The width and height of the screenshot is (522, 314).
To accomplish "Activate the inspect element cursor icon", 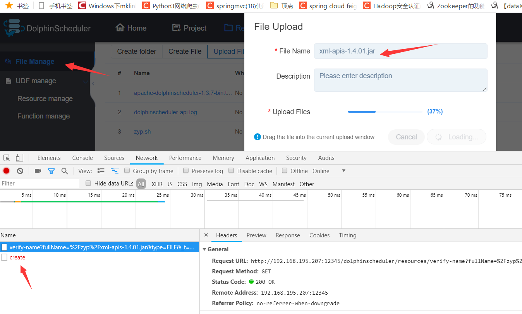I will pyautogui.click(x=6, y=158).
